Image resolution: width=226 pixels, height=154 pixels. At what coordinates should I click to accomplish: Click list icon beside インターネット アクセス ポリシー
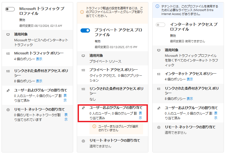tap(159, 74)
